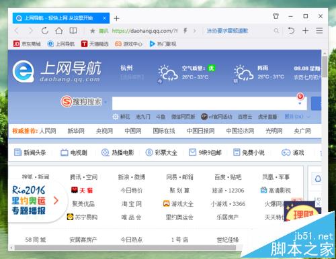Open 58同城 link
The height and width of the screenshot is (259, 336).
[x=36, y=240]
